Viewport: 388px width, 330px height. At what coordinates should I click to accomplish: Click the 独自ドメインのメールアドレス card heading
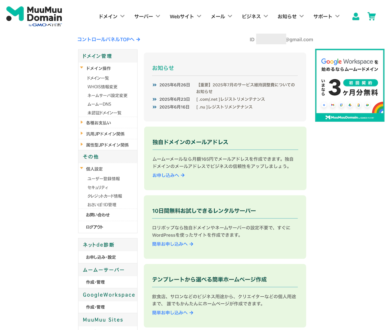190,142
